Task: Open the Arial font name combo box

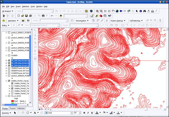Action: (x=59, y=113)
